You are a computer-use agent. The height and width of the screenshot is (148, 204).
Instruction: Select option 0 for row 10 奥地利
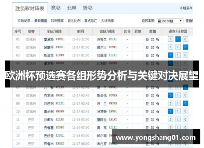pos(185,112)
